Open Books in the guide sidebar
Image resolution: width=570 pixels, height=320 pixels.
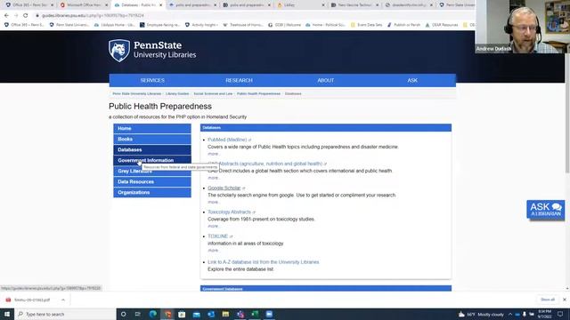tap(152, 139)
